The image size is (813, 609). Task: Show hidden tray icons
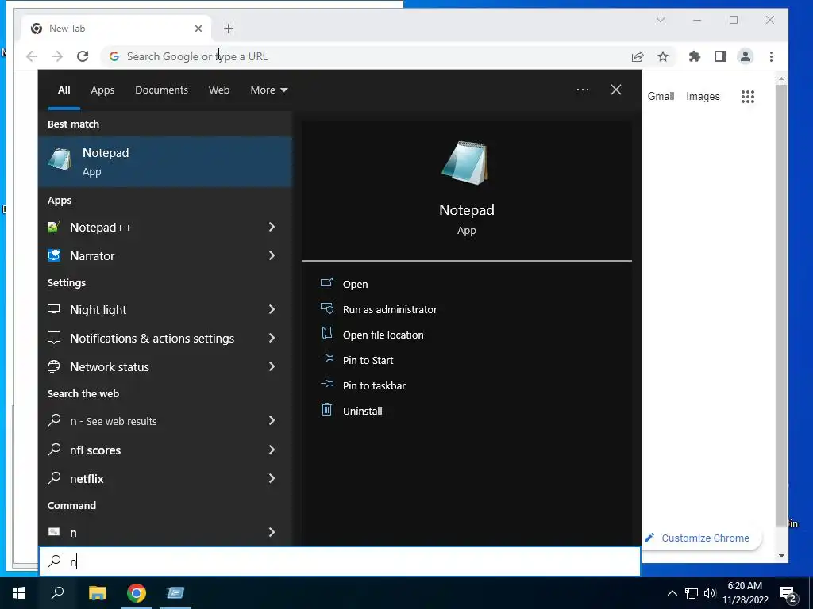(x=672, y=593)
